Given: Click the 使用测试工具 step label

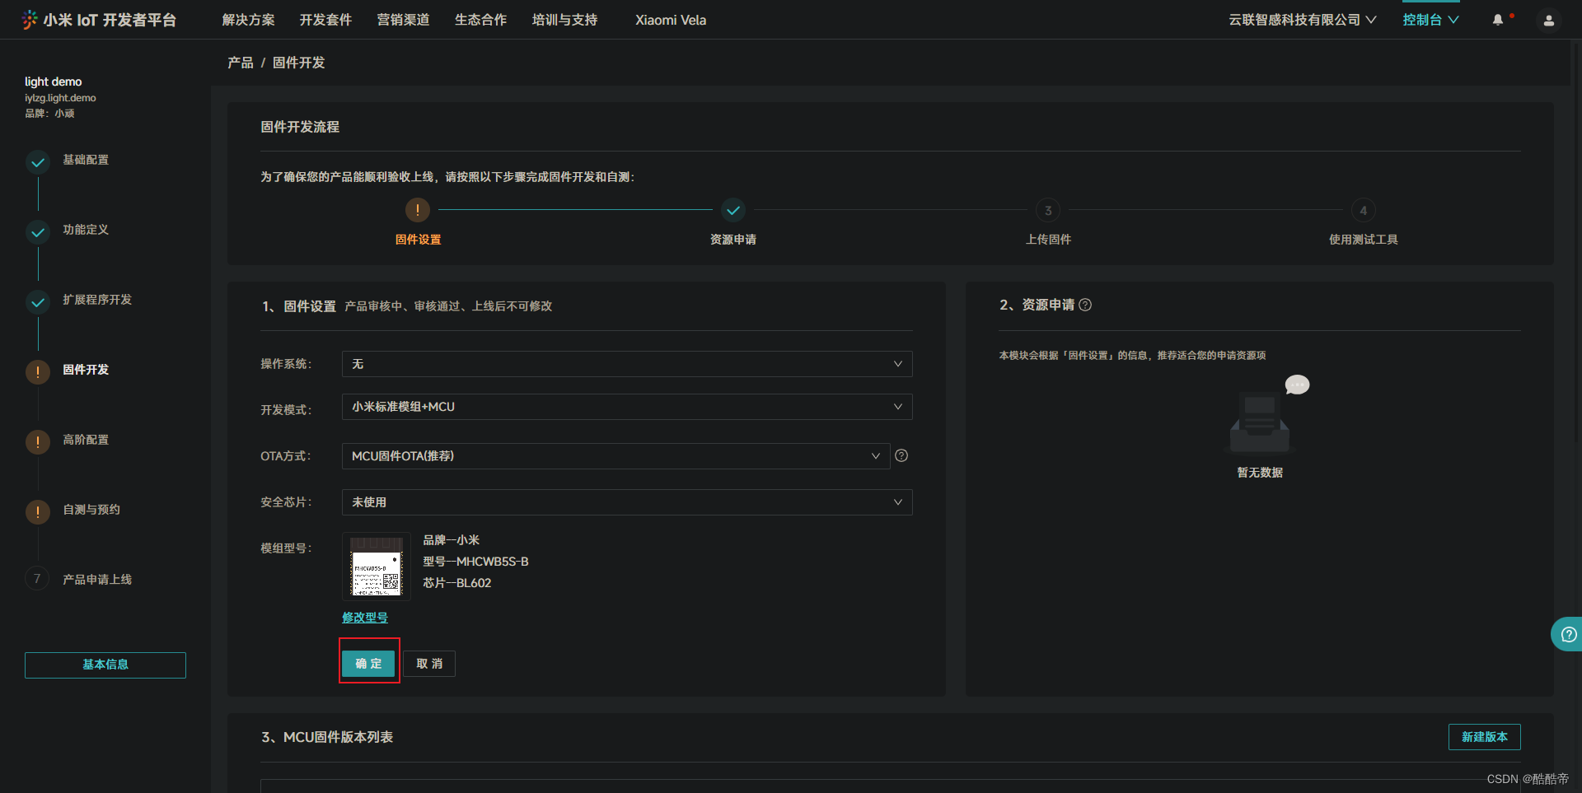Looking at the screenshot, I should point(1364,240).
